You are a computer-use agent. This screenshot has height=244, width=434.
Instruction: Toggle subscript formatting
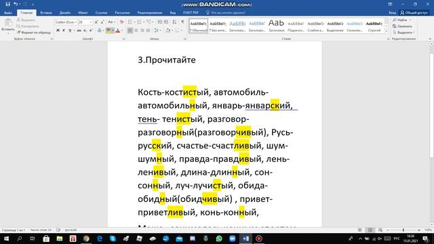coord(85,30)
